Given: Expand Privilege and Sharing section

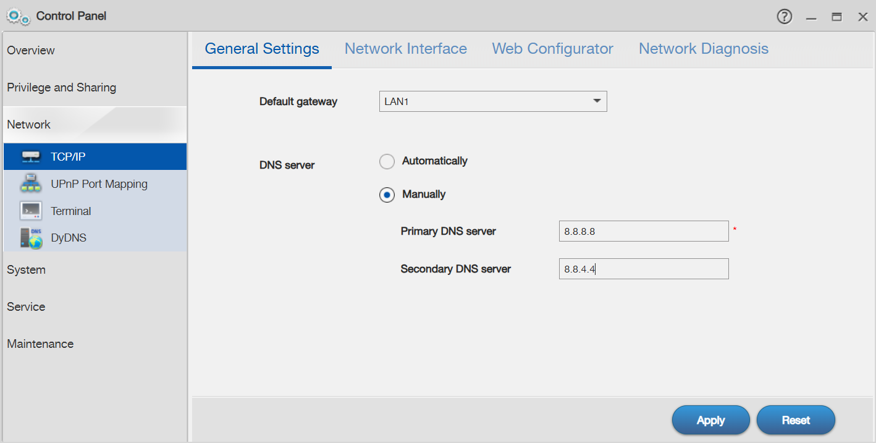Looking at the screenshot, I should click(95, 88).
